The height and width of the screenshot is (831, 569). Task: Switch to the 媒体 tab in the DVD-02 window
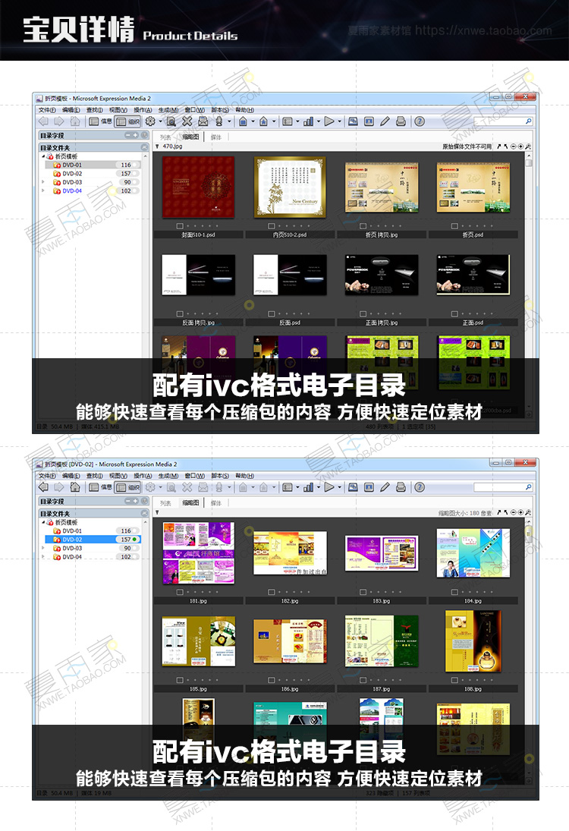click(216, 502)
